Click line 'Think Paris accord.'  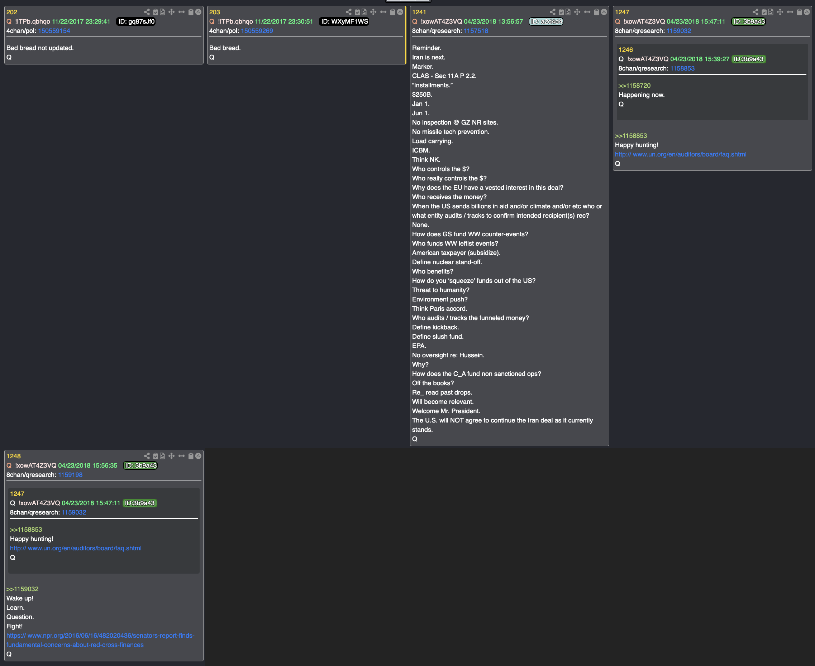tap(439, 308)
